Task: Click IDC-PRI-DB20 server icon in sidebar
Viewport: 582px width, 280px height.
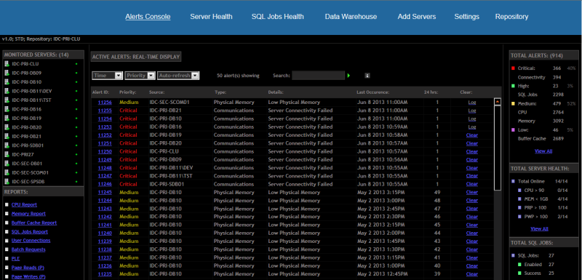Action: pyautogui.click(x=7, y=127)
